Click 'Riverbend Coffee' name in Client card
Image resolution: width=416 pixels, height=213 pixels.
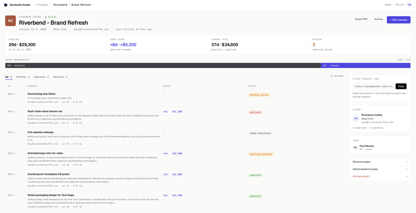[x=371, y=115]
